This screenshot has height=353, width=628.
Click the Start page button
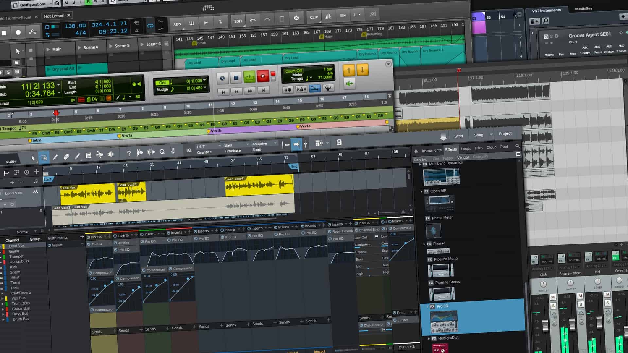(x=459, y=136)
